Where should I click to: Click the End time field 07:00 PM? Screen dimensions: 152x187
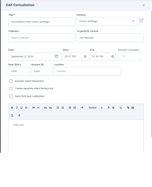tap(103, 57)
